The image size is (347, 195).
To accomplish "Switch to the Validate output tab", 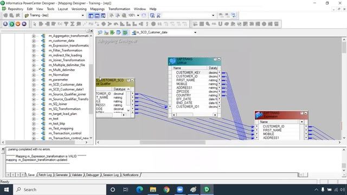I will [77, 175].
